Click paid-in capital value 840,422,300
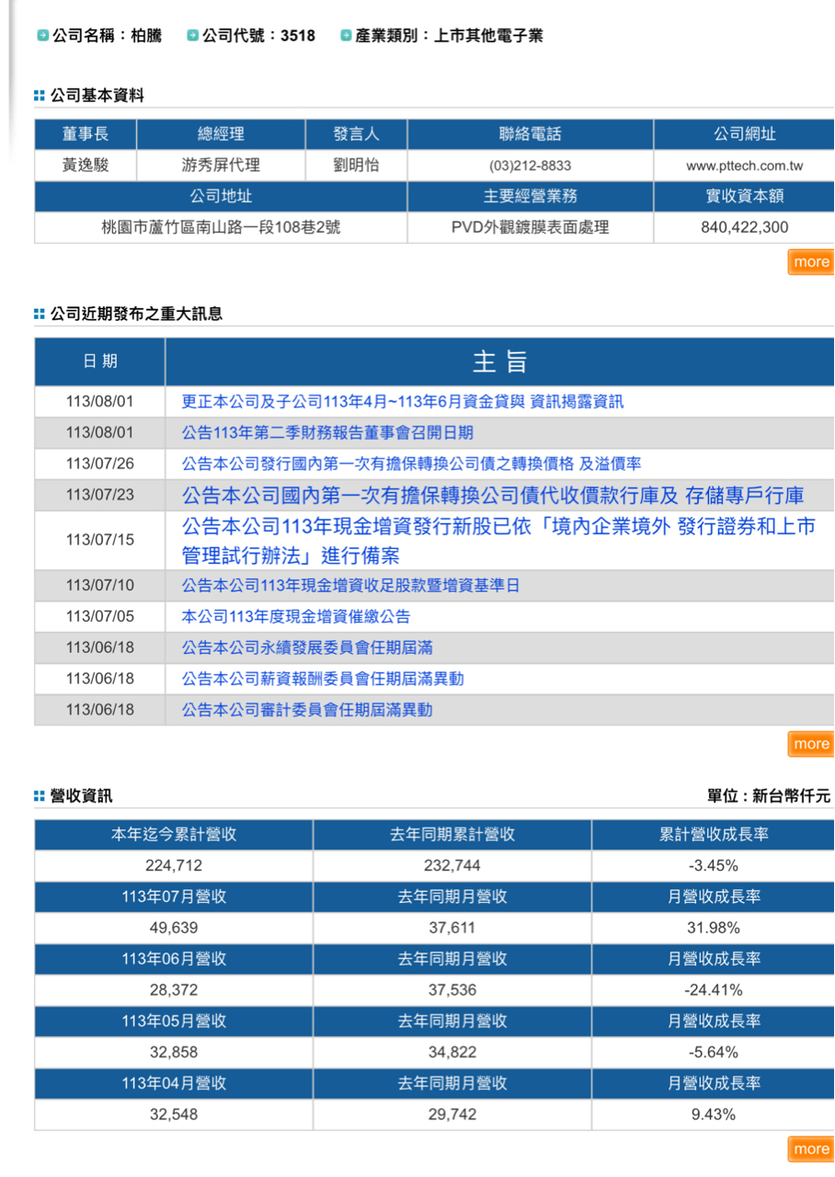 coord(744,228)
